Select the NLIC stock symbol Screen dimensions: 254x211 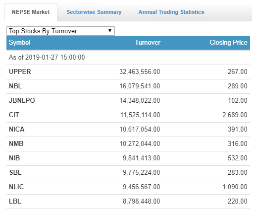tap(16, 187)
